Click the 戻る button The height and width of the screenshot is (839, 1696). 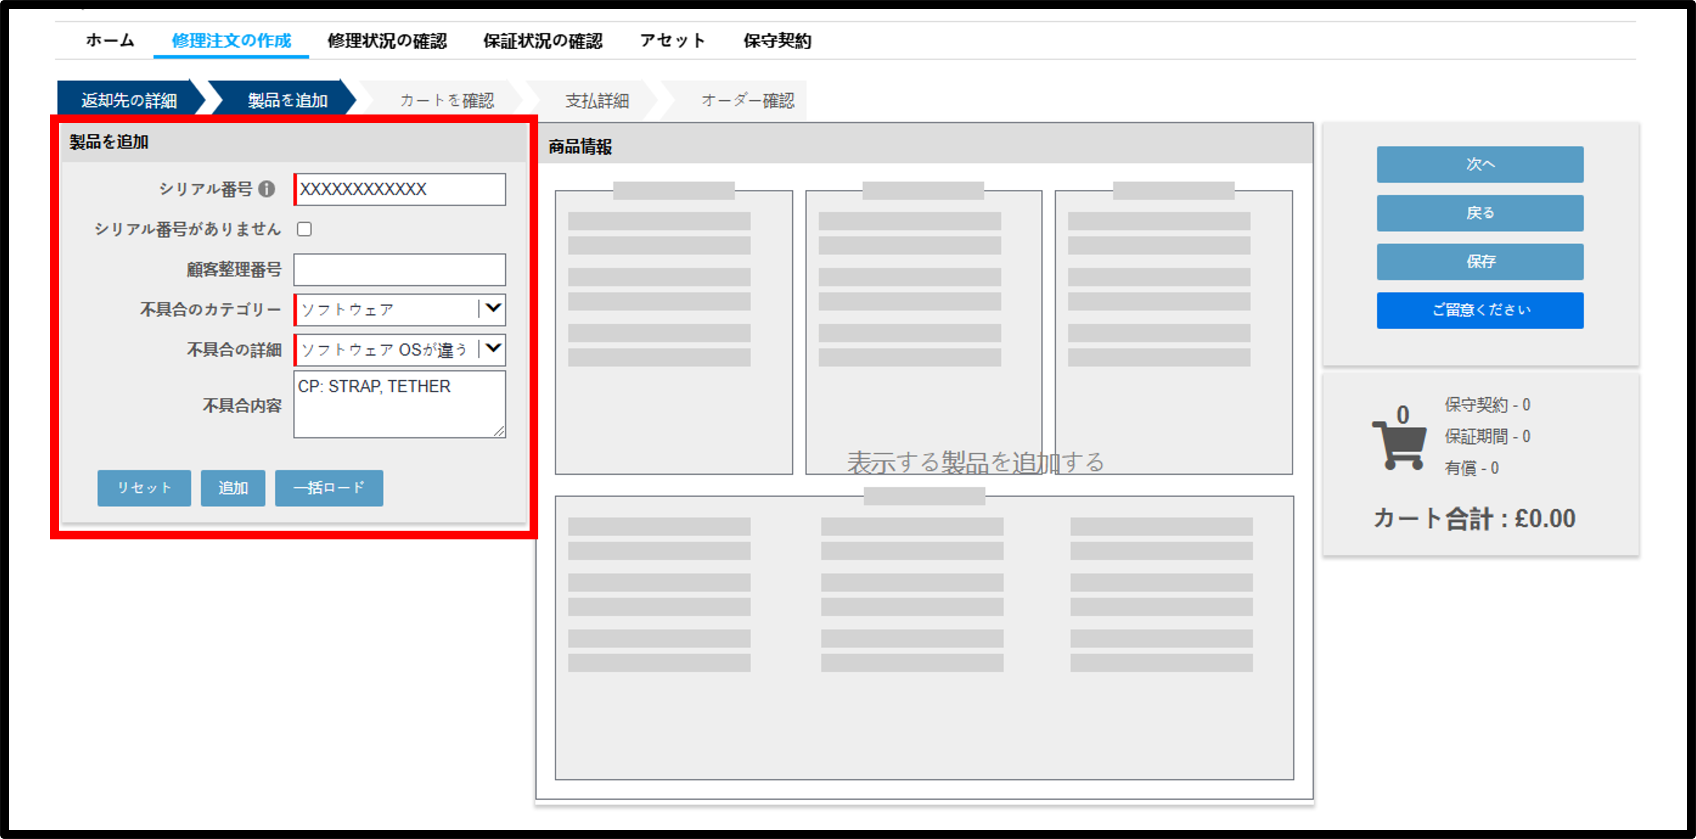click(x=1480, y=213)
